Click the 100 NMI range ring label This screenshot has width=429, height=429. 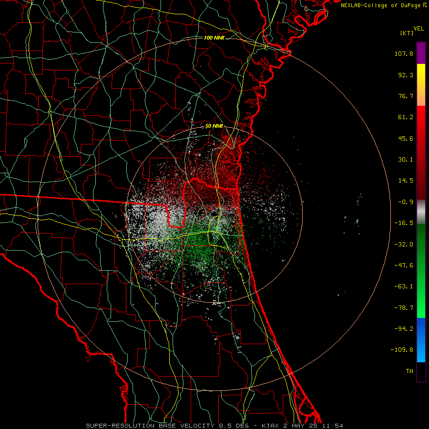[214, 38]
